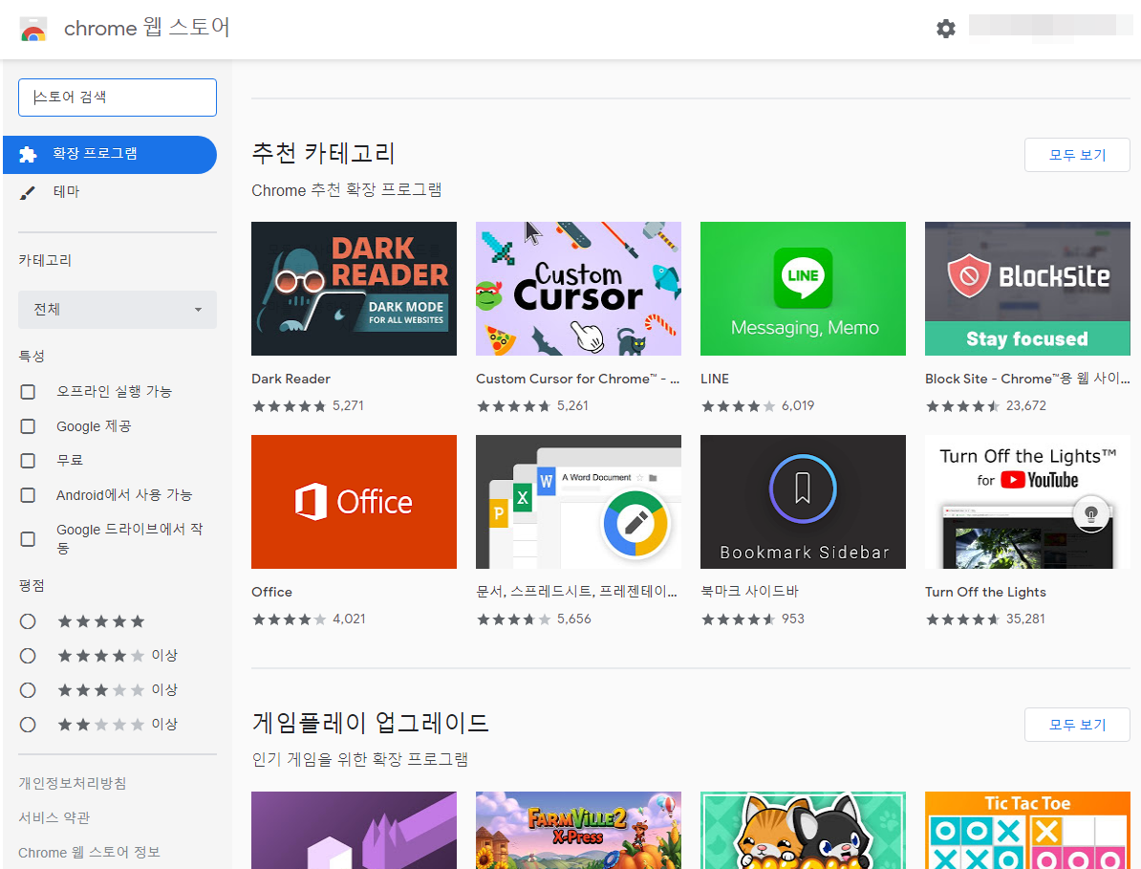
Task: Click the 23,672 rating under Block Site
Action: pyautogui.click(x=1026, y=406)
